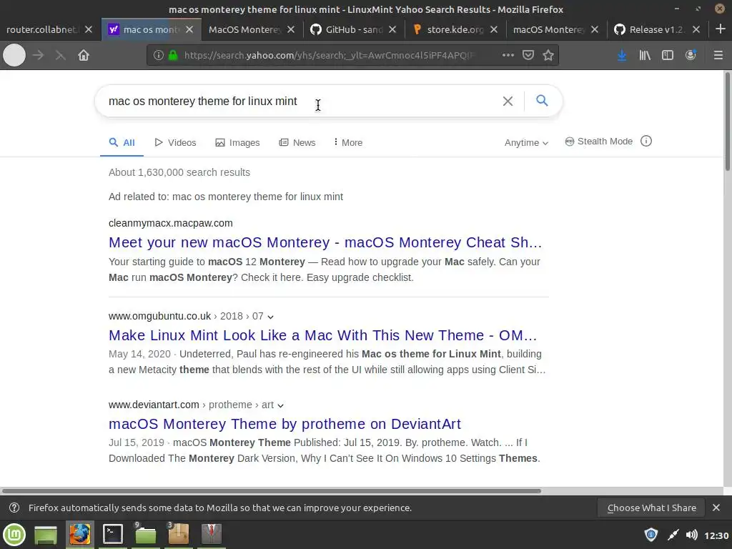Go to the Firefox home page

tap(84, 55)
